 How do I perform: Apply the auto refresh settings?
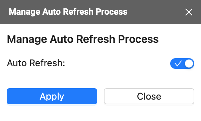coord(52,96)
